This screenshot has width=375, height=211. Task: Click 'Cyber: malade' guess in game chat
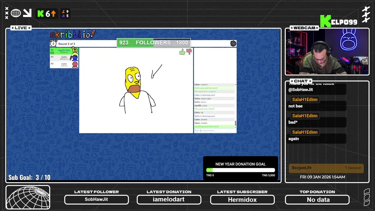(201, 123)
